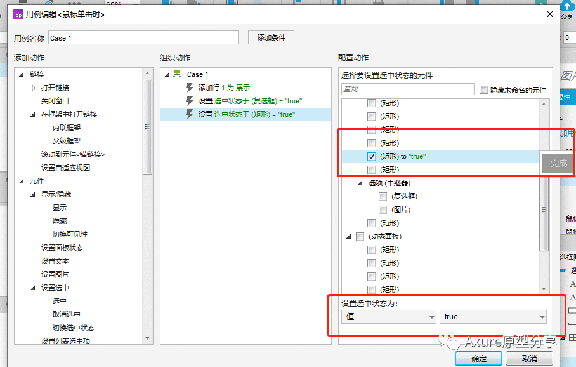This screenshot has height=367, width=576.
Task: Select the 设置自适应视图 action
Action: [x=65, y=168]
